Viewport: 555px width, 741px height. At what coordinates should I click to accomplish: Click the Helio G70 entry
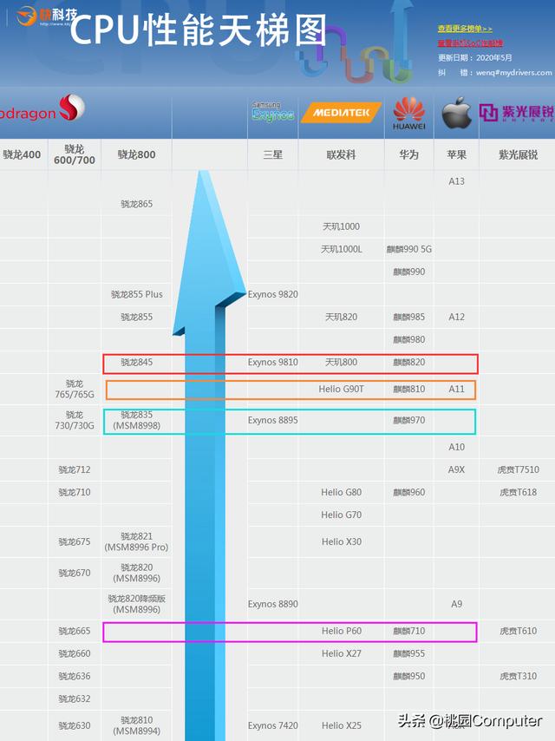[341, 515]
